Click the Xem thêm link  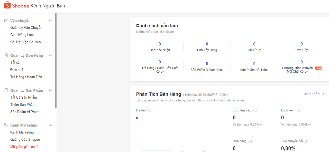coord(314,94)
